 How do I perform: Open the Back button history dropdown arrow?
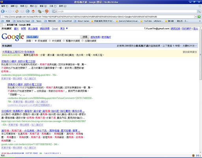coord(6,11)
